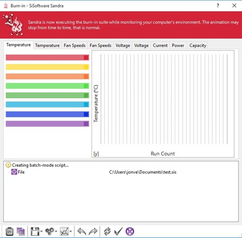The width and height of the screenshot is (242, 238).
Task: Click the [y] label on the chart
Action: click(96, 154)
